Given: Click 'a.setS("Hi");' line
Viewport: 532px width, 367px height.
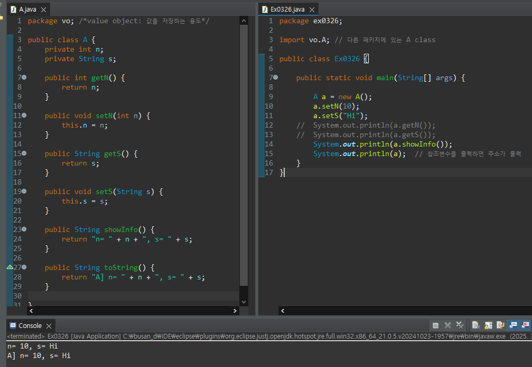Looking at the screenshot, I should (340, 116).
